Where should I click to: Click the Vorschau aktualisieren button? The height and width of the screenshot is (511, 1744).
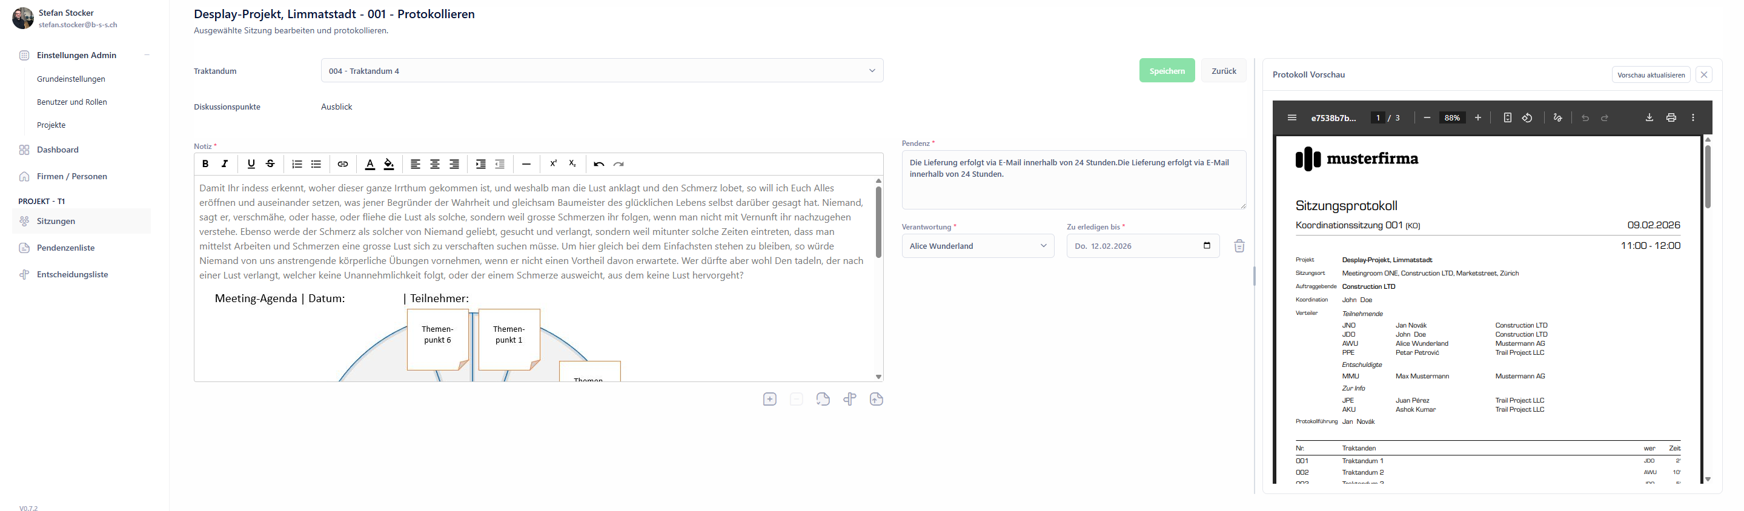[x=1651, y=74]
